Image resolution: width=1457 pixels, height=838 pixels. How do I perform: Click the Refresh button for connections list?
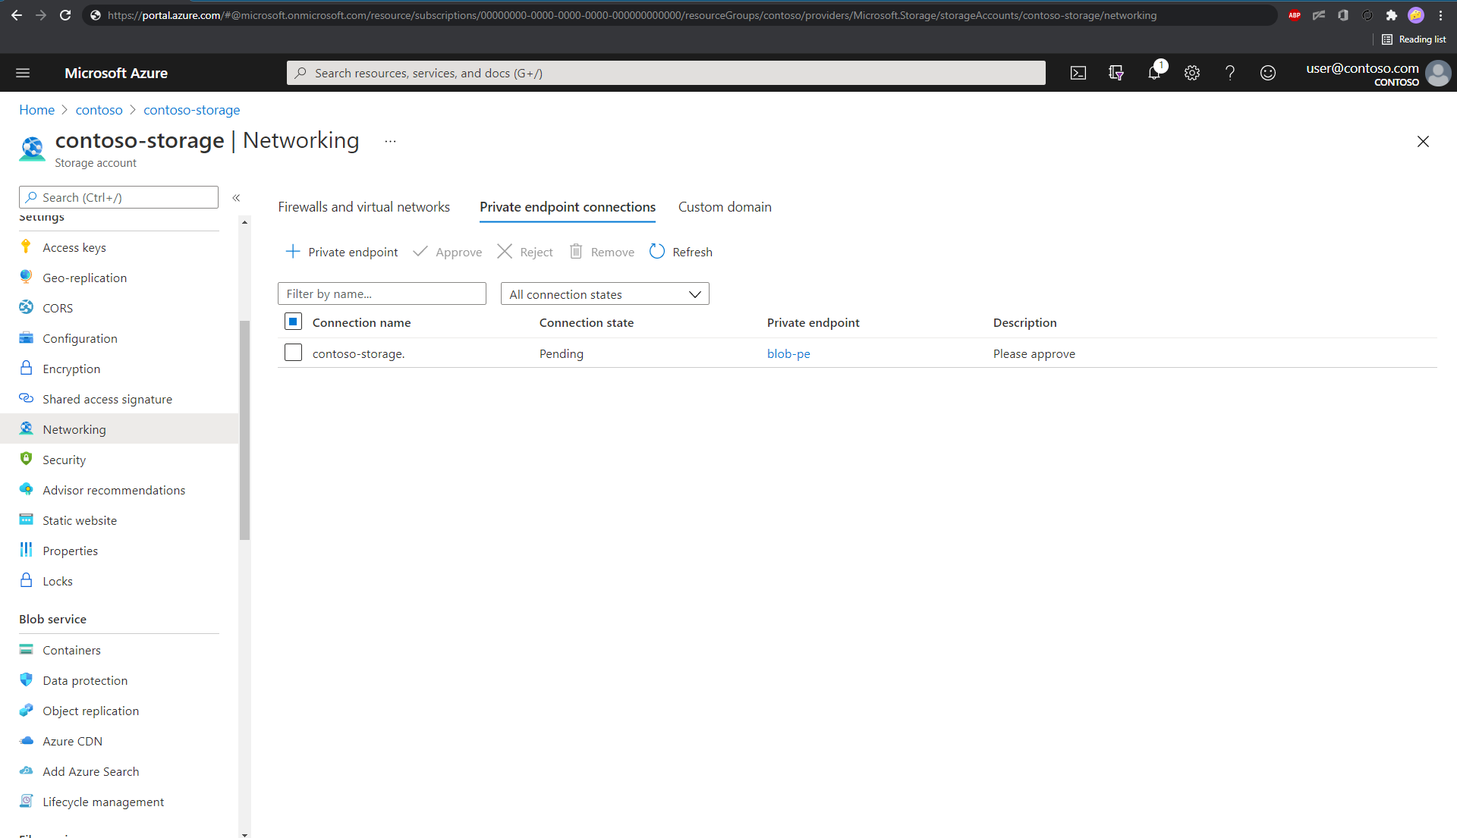coord(681,251)
